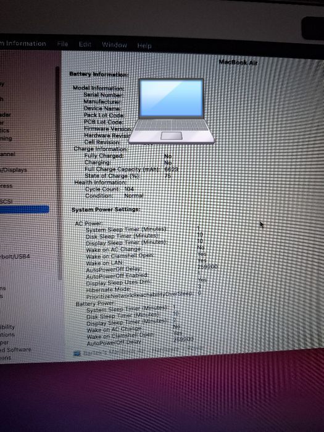Click the Firmware Version label

click(x=108, y=128)
